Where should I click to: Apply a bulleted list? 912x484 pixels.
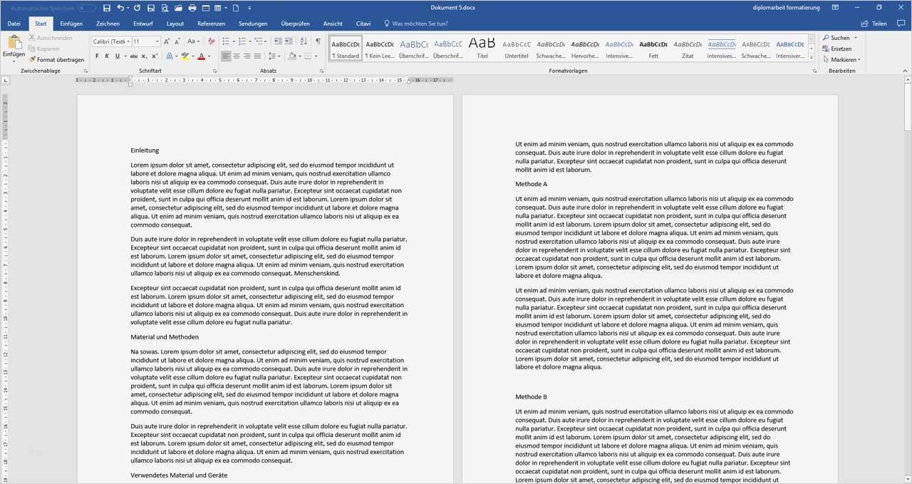(x=225, y=41)
